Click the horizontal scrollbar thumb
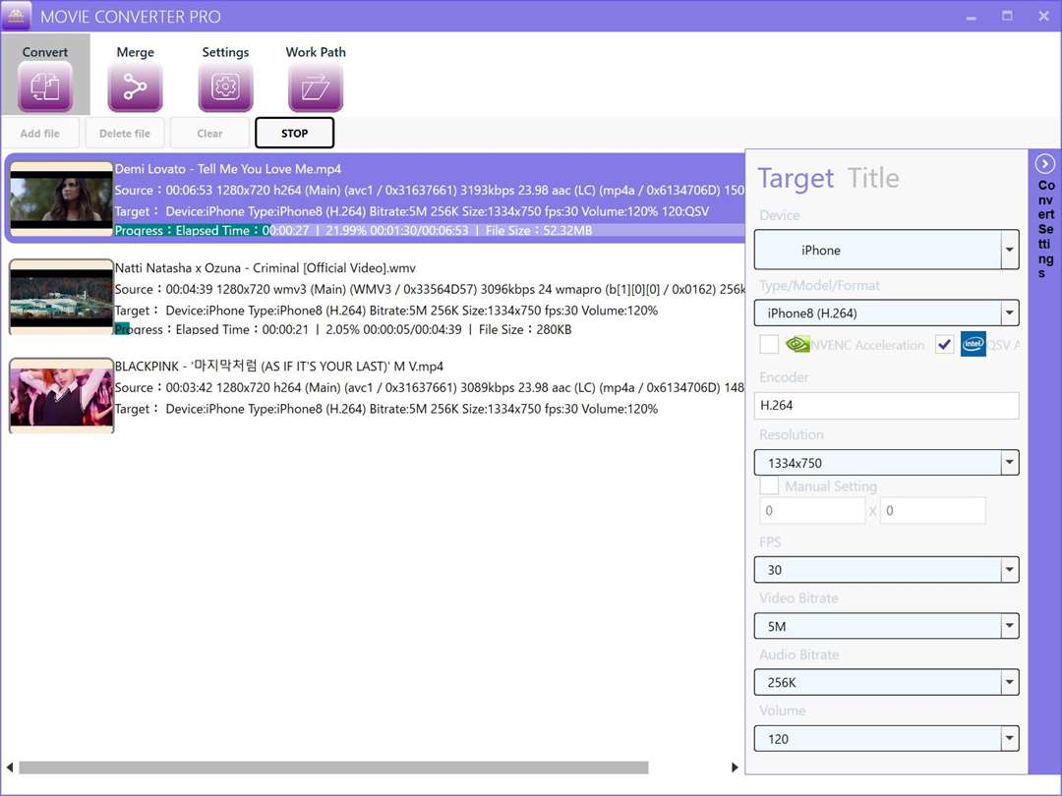Viewport: 1062px width, 796px height. (333, 768)
